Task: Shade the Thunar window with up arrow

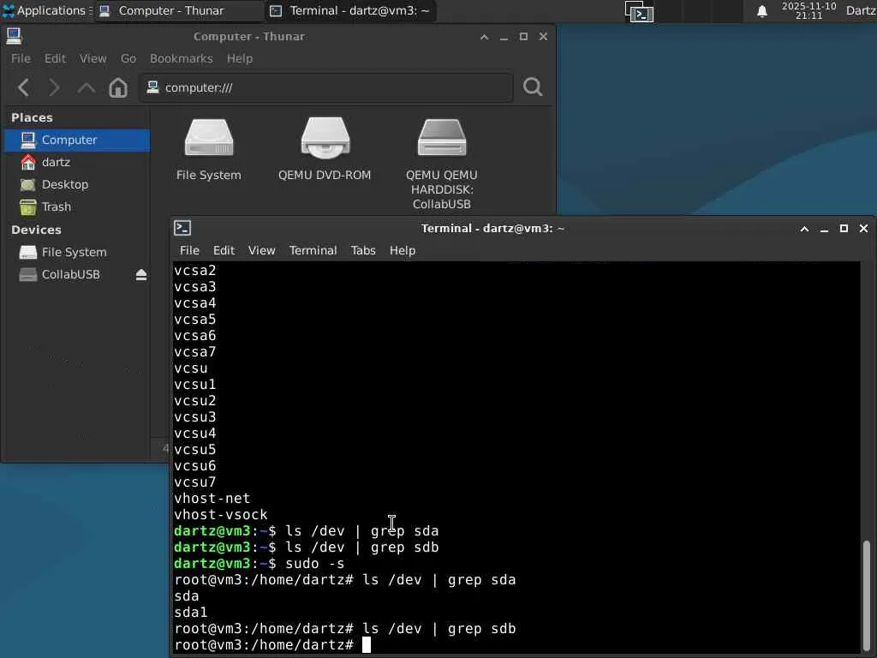Action: (x=485, y=36)
